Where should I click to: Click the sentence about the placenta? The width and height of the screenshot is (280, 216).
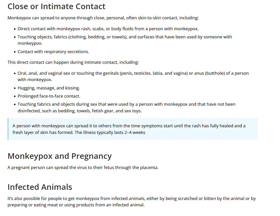tap(83, 167)
